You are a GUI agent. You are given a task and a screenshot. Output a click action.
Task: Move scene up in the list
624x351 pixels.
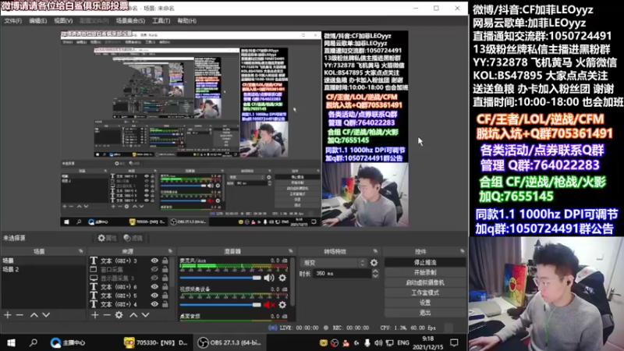pyautogui.click(x=34, y=315)
